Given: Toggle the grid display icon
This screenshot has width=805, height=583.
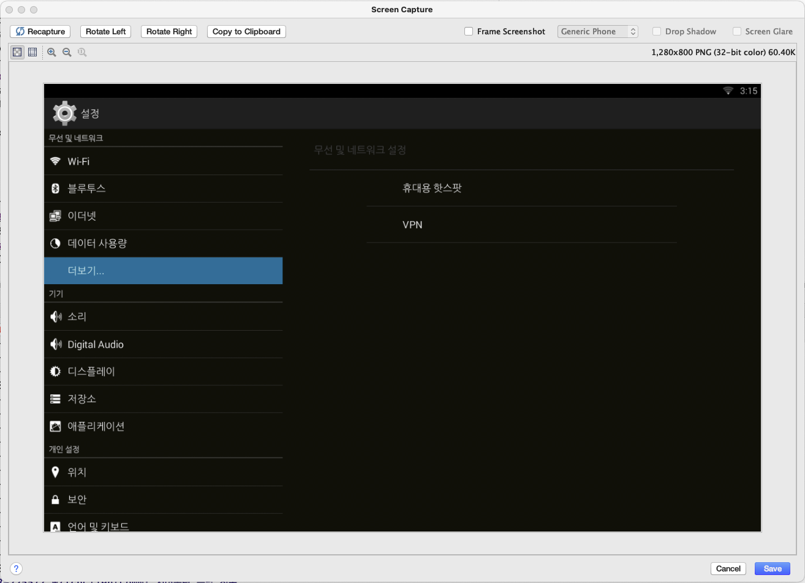Looking at the screenshot, I should (x=32, y=53).
